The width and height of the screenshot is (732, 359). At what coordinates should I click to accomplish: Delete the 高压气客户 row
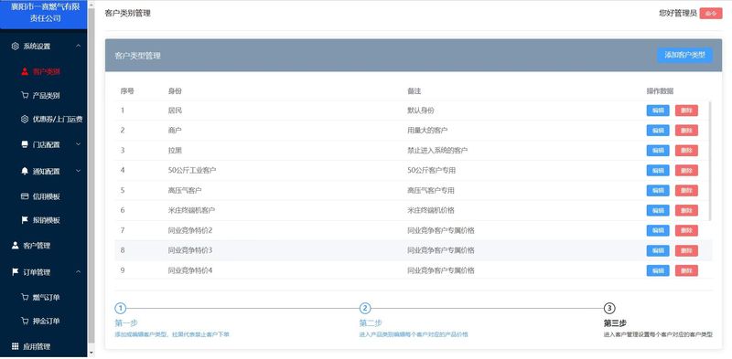click(x=686, y=191)
